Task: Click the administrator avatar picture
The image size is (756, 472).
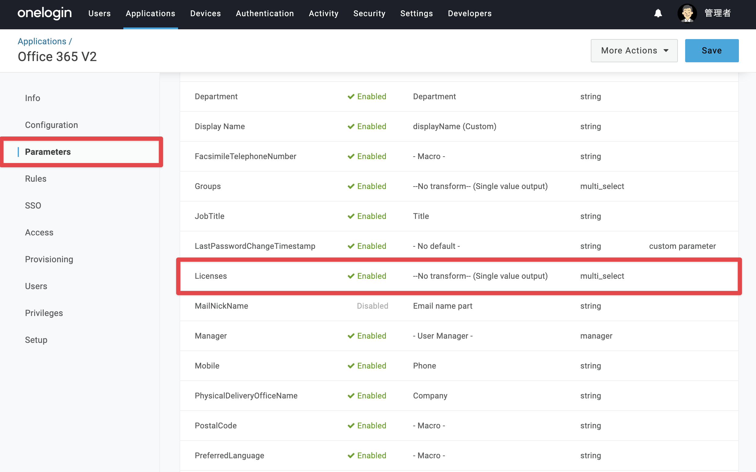Action: [687, 13]
